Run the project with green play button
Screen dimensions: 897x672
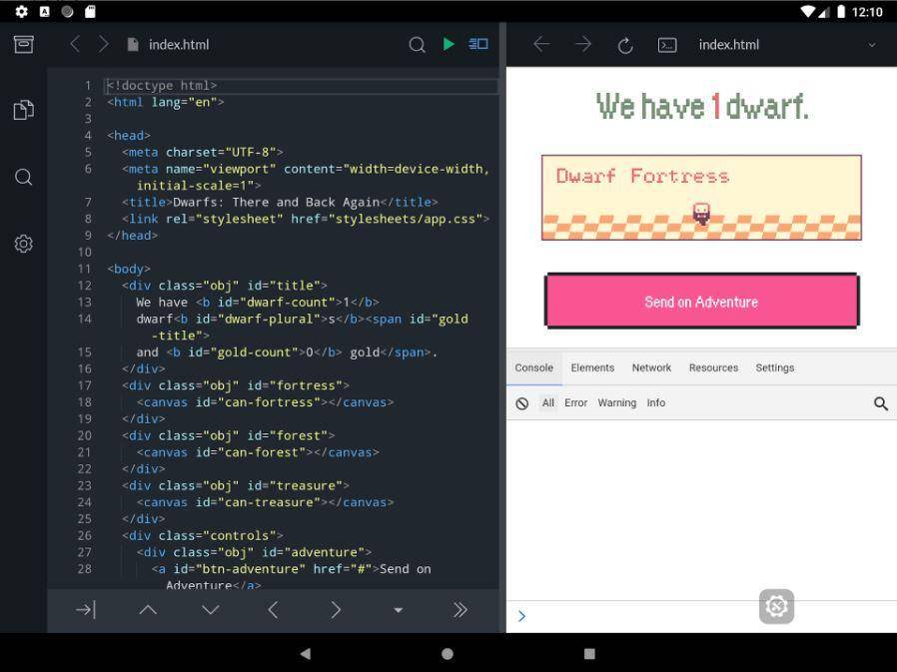pos(448,44)
